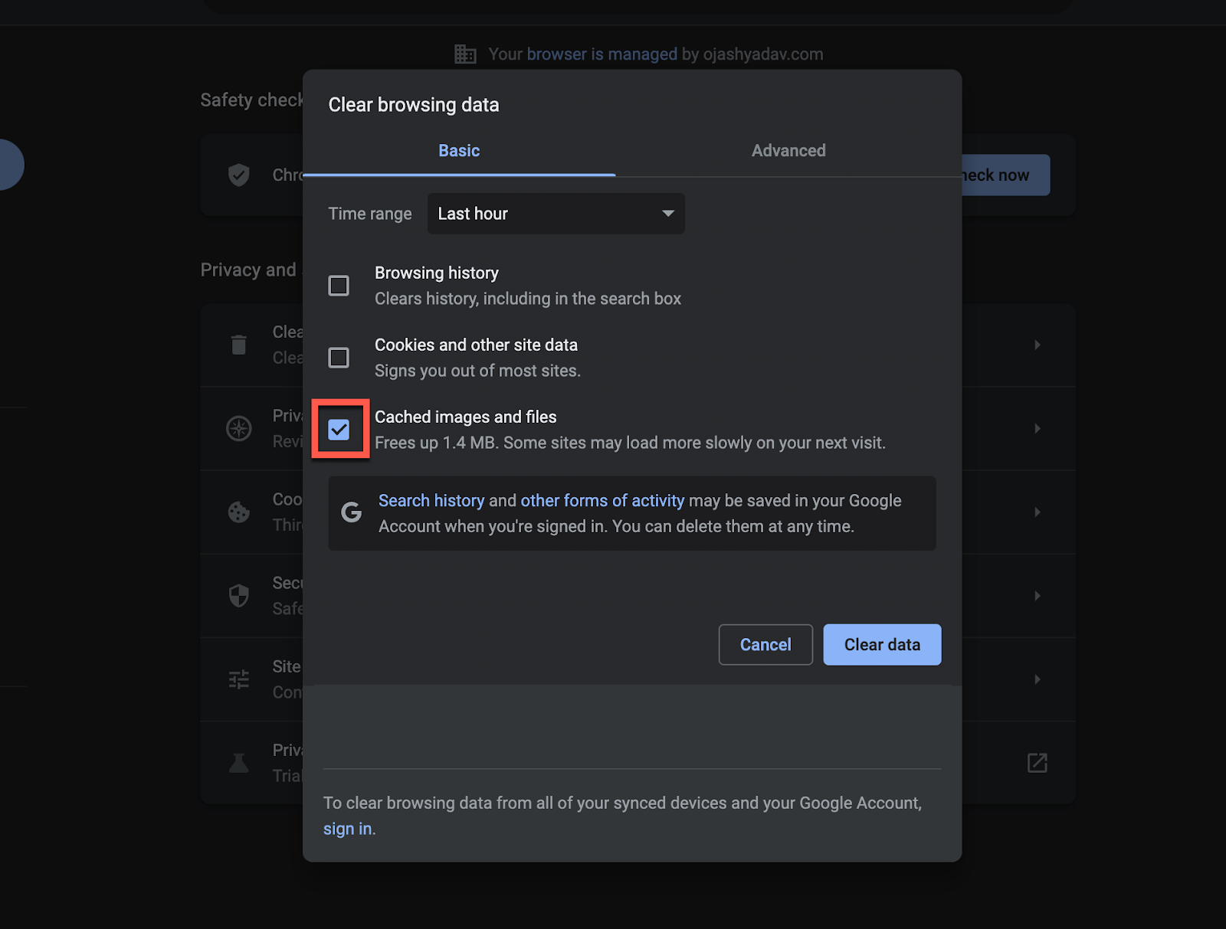Uncheck Cached images and files
1226x929 pixels.
click(339, 430)
